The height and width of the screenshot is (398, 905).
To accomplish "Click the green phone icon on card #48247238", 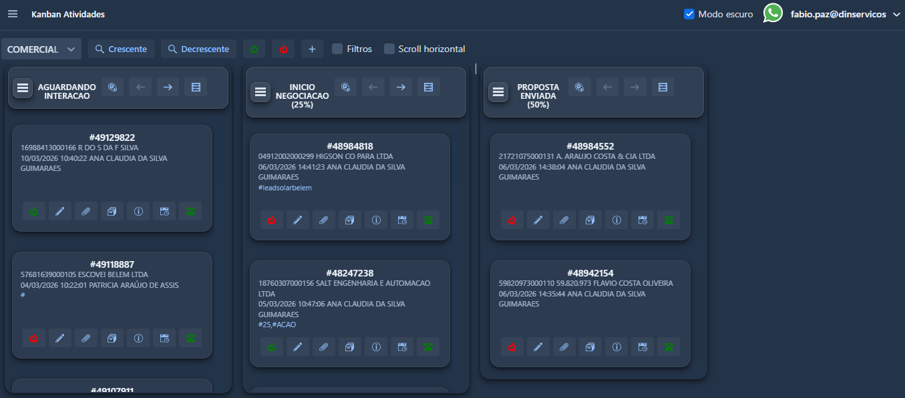I will click(x=428, y=347).
